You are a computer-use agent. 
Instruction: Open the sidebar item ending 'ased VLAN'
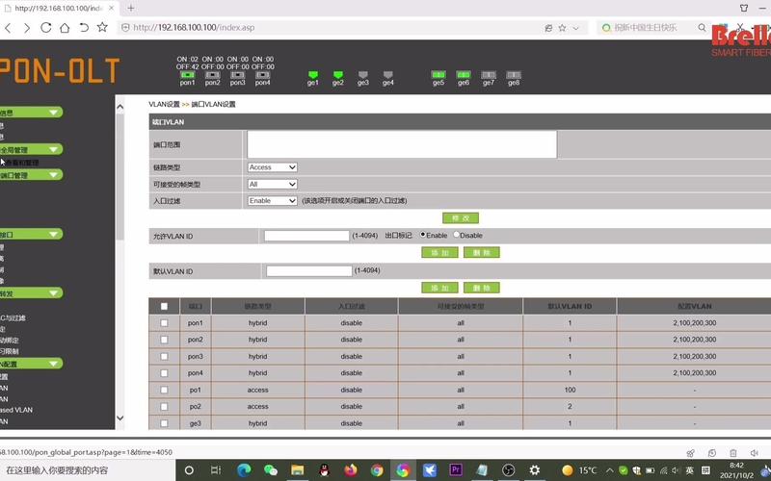click(x=16, y=410)
